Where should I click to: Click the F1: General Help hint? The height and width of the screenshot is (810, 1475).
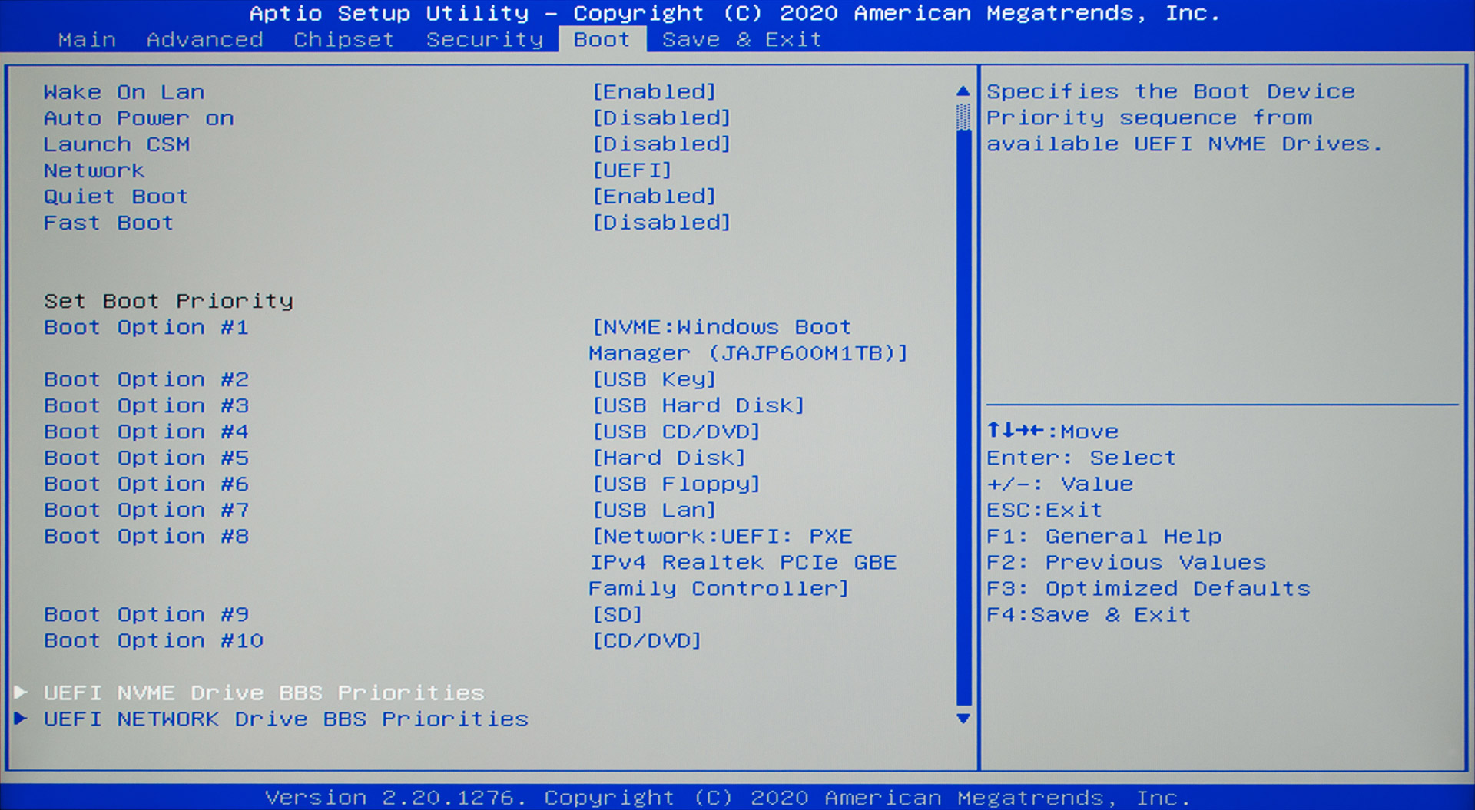tap(1104, 536)
